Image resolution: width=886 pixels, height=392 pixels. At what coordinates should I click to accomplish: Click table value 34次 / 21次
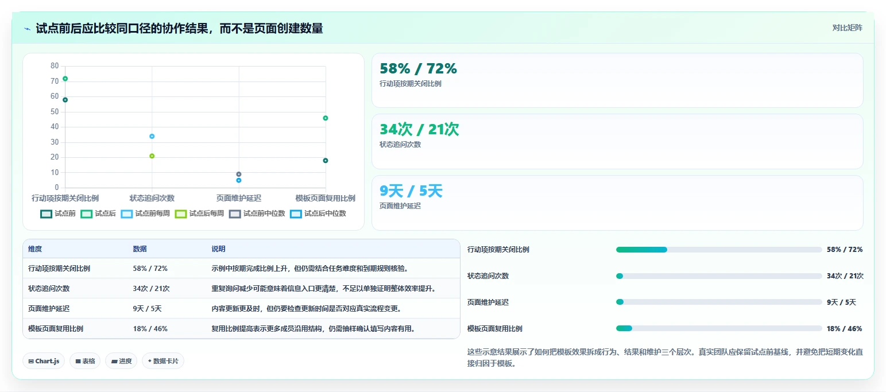(x=151, y=288)
